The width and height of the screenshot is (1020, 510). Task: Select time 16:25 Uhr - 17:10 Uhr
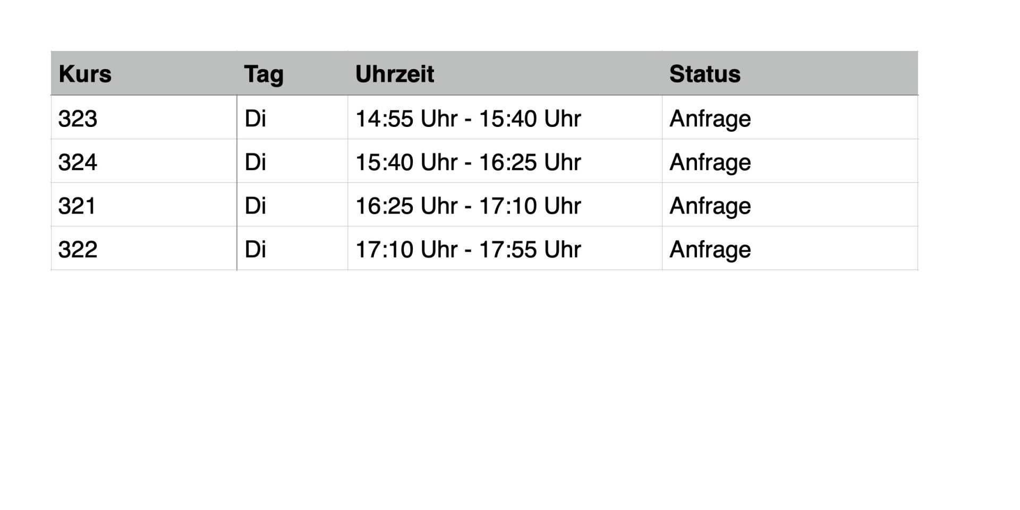pos(468,206)
